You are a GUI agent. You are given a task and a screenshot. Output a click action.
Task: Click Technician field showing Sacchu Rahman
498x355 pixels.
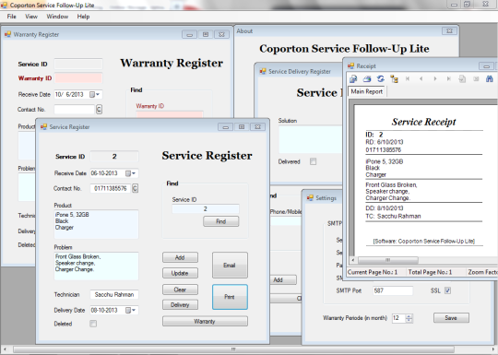coord(114,295)
